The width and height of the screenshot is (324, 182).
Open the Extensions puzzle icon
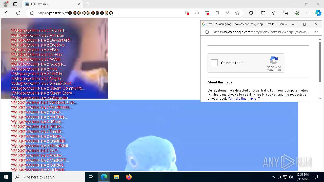[251, 13]
